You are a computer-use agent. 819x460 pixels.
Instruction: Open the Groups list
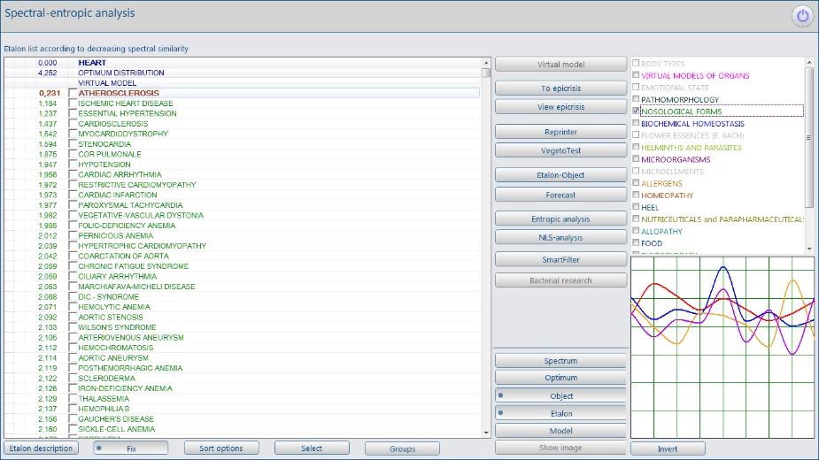coord(402,448)
